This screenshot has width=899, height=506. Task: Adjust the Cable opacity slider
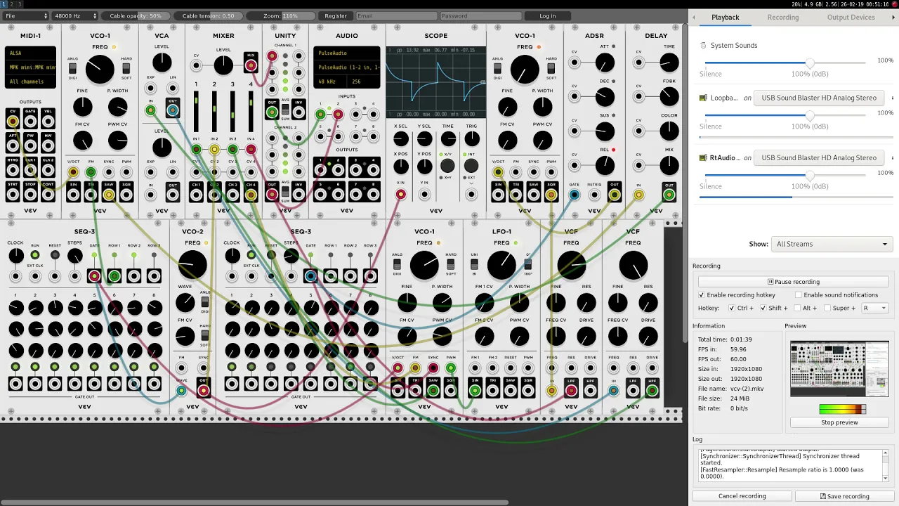pyautogui.click(x=136, y=15)
